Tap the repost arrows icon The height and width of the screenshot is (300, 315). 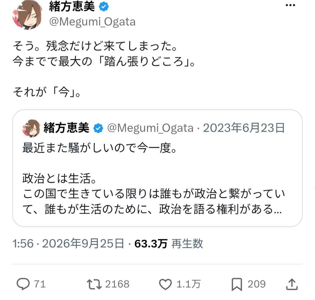coord(94,284)
